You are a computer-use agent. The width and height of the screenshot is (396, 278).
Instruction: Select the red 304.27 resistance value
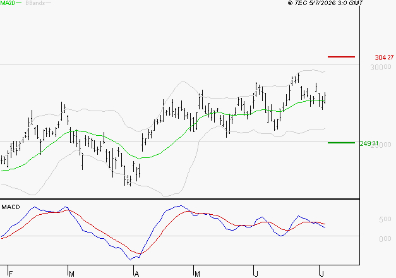coord(384,57)
